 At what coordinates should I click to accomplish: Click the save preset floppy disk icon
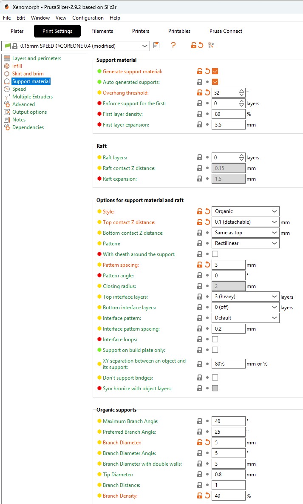pos(156,45)
